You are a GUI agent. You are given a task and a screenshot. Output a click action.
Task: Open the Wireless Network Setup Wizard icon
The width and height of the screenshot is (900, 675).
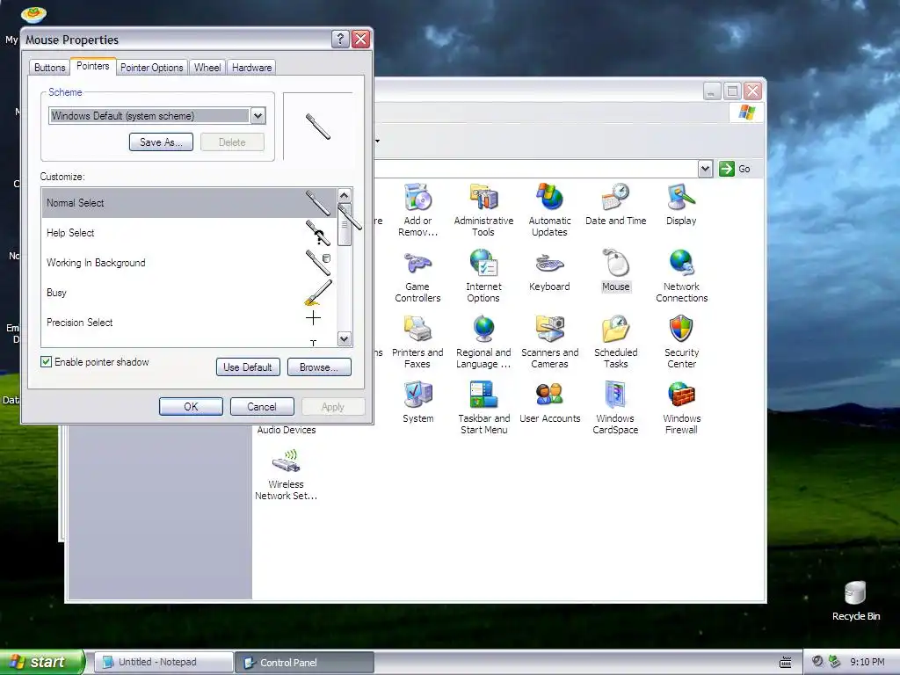pyautogui.click(x=286, y=475)
